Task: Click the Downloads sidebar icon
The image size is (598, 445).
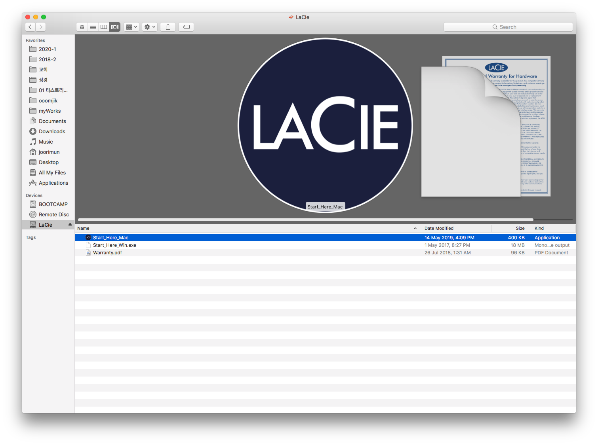Action: coord(33,131)
